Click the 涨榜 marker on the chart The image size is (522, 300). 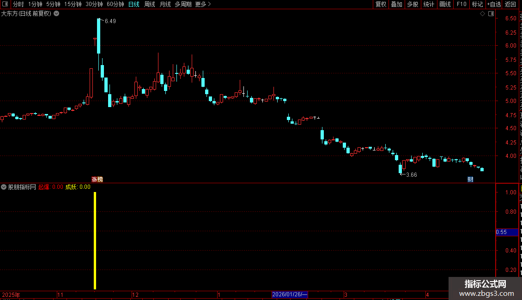tap(97, 179)
